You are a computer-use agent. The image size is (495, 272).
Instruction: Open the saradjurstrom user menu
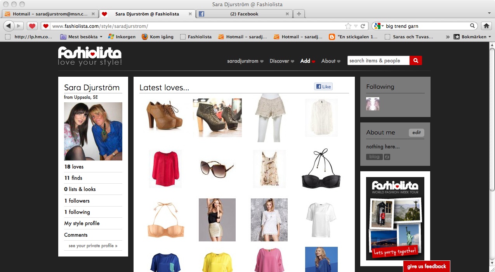tap(245, 61)
